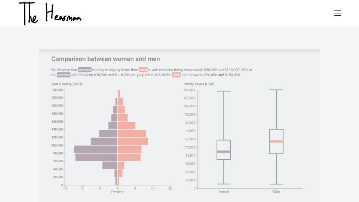Select the second 'women' highlight label

coord(64,75)
